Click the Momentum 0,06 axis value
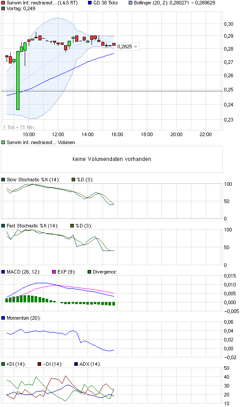 (229, 322)
